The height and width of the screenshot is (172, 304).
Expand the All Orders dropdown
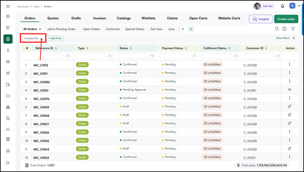33,29
